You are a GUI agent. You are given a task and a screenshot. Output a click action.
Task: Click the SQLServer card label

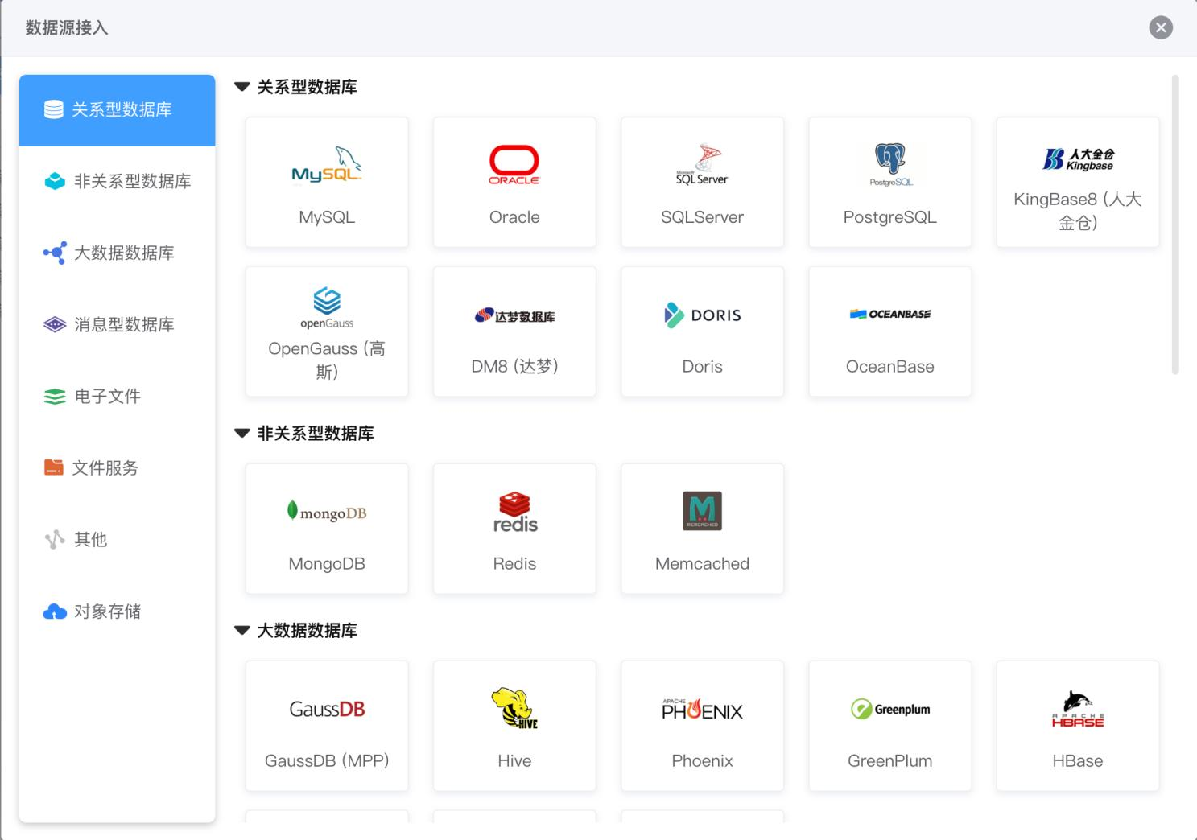tap(702, 217)
